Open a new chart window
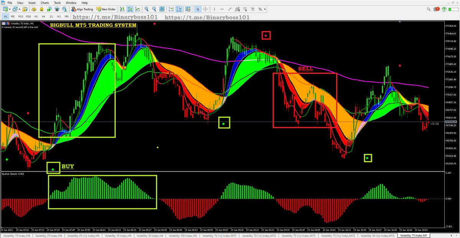 point(5,9)
